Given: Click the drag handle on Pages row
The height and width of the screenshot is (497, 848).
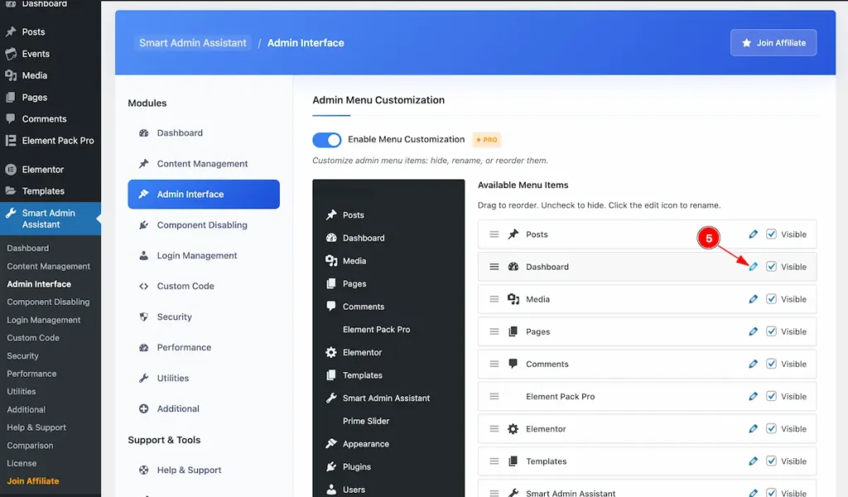Looking at the screenshot, I should click(494, 331).
